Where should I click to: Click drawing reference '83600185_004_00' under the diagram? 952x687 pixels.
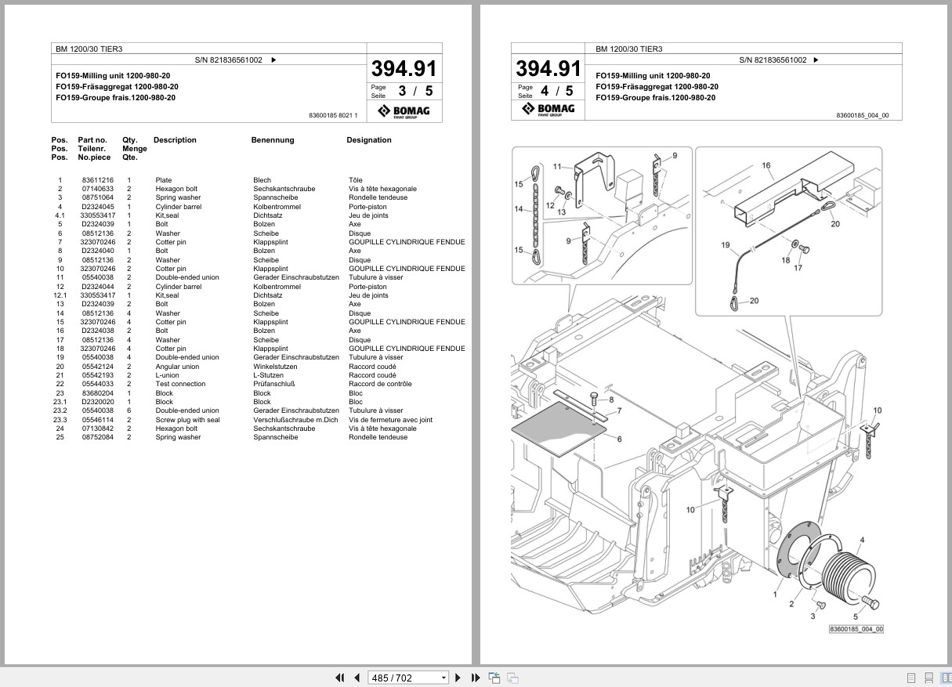[x=856, y=629]
